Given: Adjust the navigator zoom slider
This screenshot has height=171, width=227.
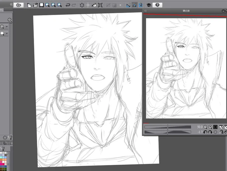Looking at the screenshot, I should (x=168, y=127).
